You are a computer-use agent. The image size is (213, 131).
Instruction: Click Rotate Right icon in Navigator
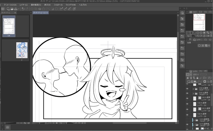tap(201, 36)
